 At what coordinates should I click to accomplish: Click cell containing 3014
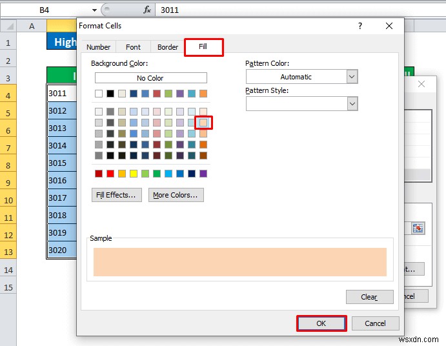click(62, 145)
